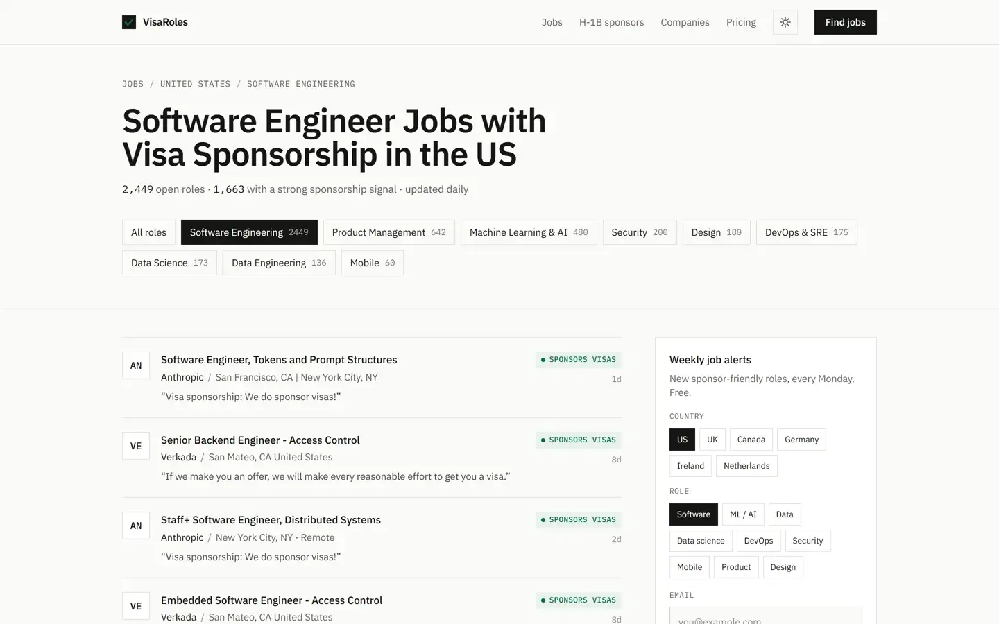
Task: Select Canada country in job alerts
Action: coord(751,440)
